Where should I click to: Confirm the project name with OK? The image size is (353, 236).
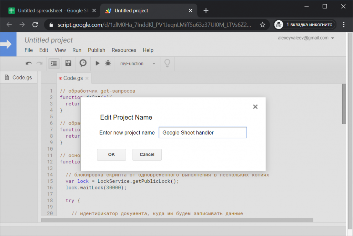click(111, 154)
